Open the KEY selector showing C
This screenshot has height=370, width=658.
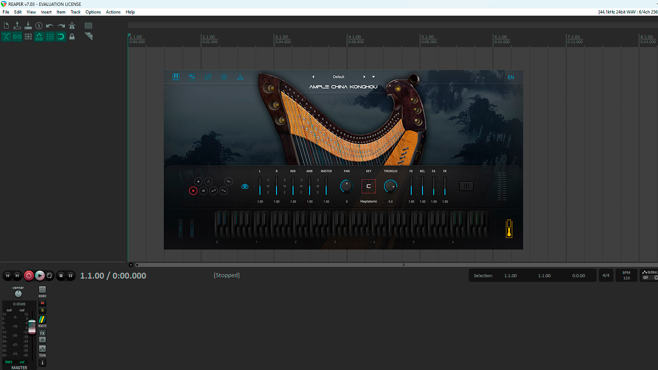coord(368,186)
